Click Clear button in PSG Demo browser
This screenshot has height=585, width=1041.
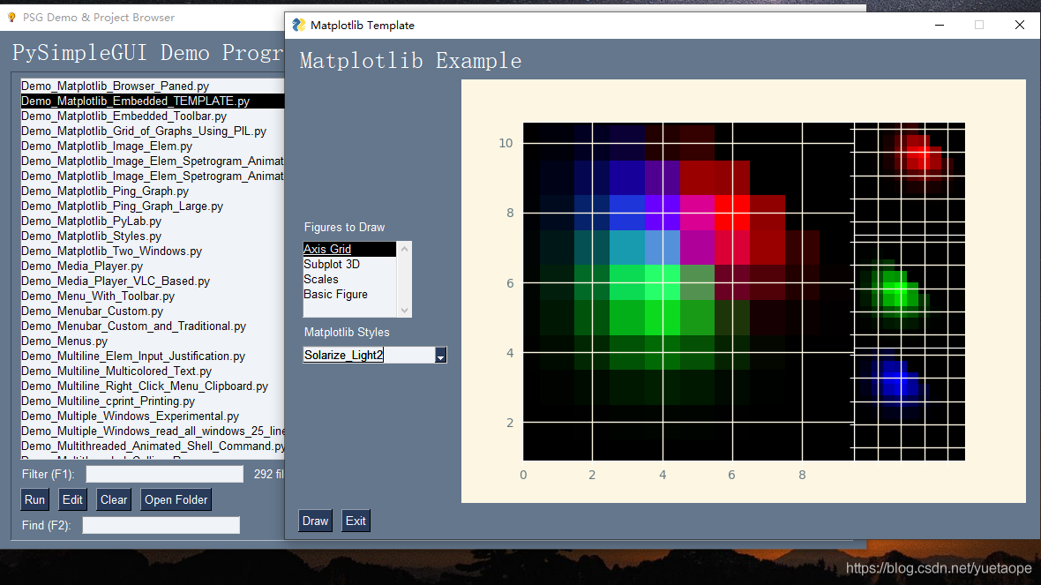(x=114, y=500)
